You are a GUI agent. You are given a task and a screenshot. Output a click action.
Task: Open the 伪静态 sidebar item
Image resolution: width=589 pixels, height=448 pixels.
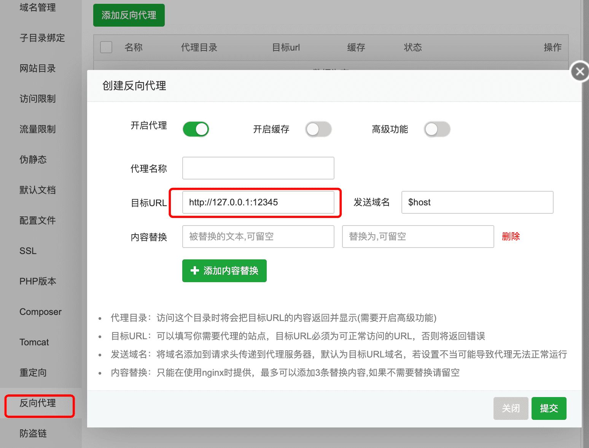click(33, 160)
